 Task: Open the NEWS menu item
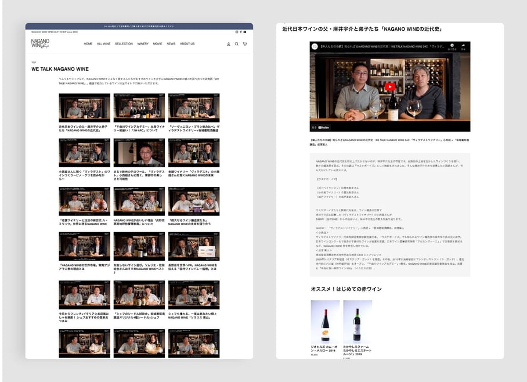click(171, 44)
